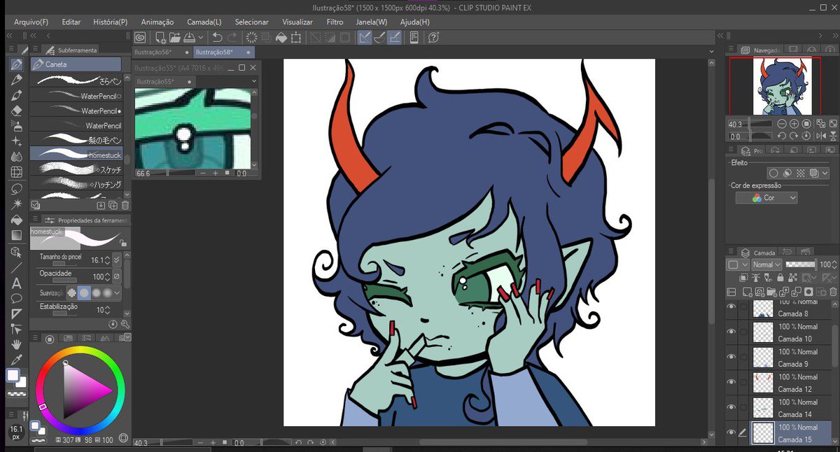Open the Camada(L) menu
This screenshot has height=452, width=840.
click(205, 22)
